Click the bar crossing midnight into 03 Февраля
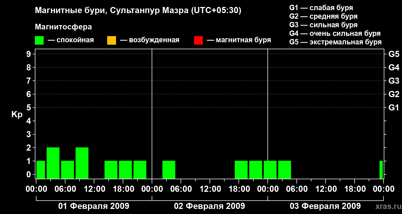This screenshot has width=402, height=214. pos(270,170)
